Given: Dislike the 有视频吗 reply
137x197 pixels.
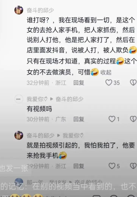Looking at the screenshot, I should coord(133,119).
